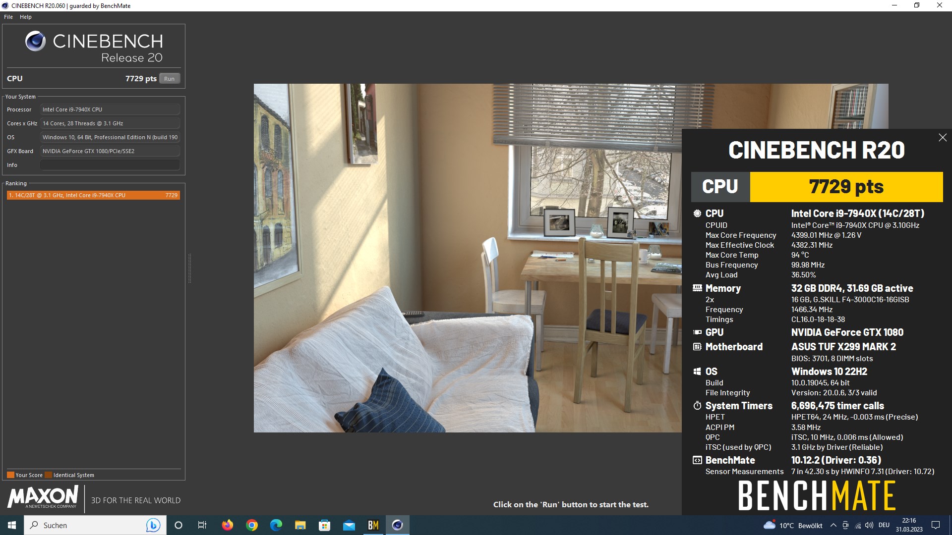Select the Cores x GHz field
This screenshot has width=952, height=535.
click(x=110, y=123)
